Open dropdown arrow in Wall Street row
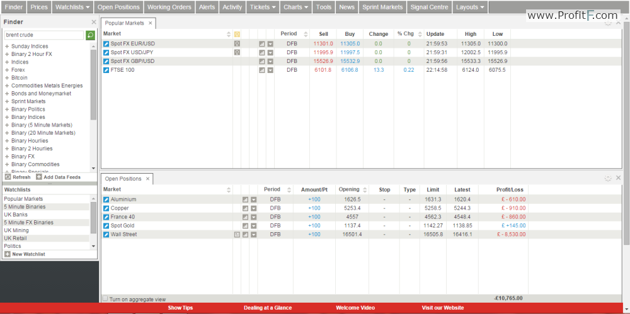The width and height of the screenshot is (630, 314). [253, 235]
